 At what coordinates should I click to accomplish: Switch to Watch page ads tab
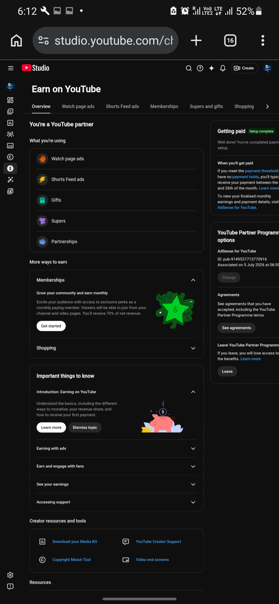coord(78,106)
